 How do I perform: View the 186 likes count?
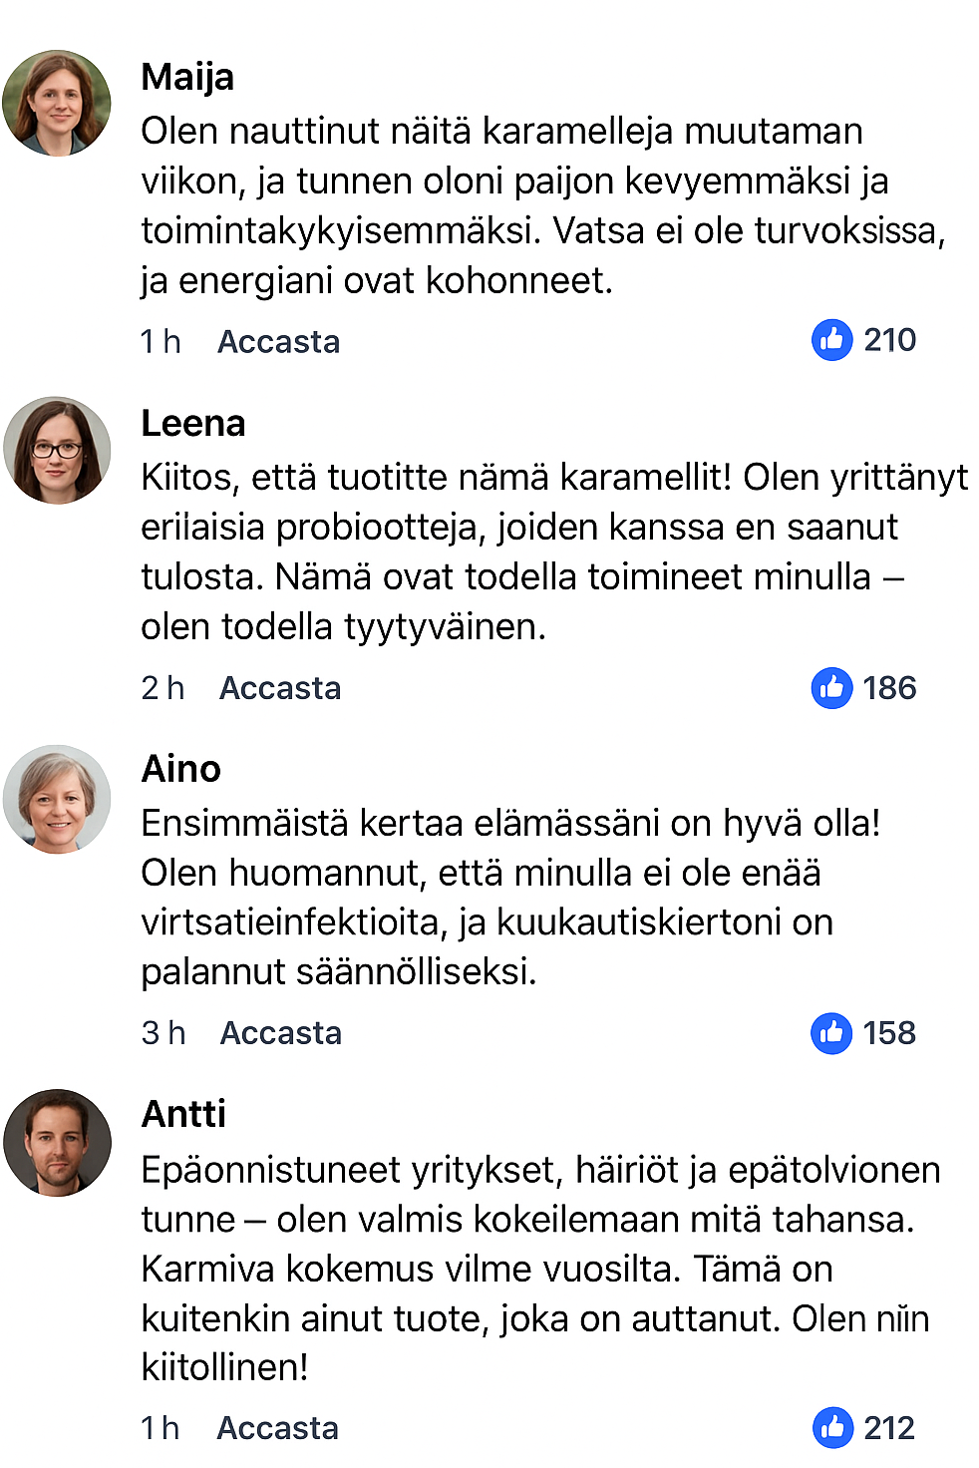click(889, 688)
